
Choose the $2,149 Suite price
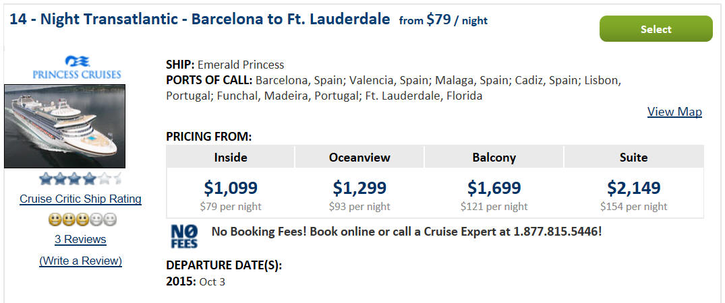coord(633,188)
